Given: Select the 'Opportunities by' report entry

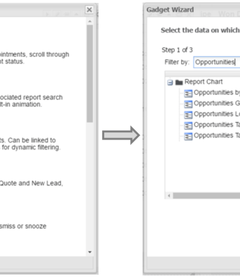Looking at the screenshot, I should [x=217, y=92].
